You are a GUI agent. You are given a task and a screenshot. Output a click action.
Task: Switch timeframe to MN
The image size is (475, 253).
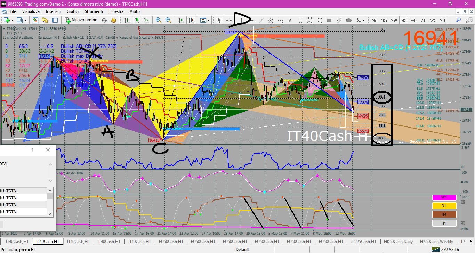[x=442, y=20]
